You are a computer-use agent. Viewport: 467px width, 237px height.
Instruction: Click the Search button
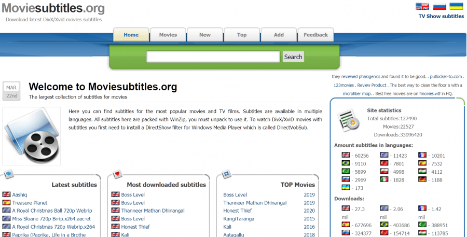293,57
